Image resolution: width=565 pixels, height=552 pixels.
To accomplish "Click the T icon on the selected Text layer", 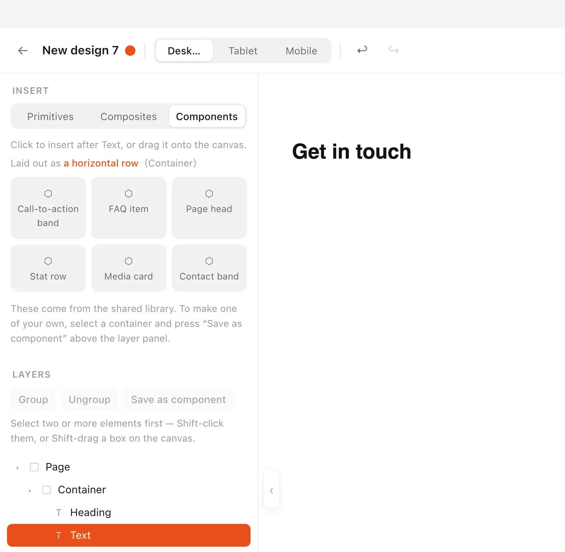I will [59, 535].
